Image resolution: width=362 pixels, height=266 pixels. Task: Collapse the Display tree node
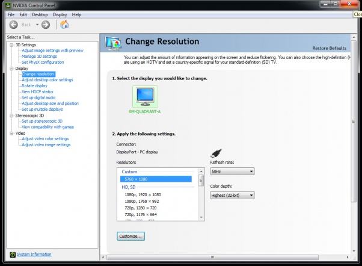click(11, 69)
